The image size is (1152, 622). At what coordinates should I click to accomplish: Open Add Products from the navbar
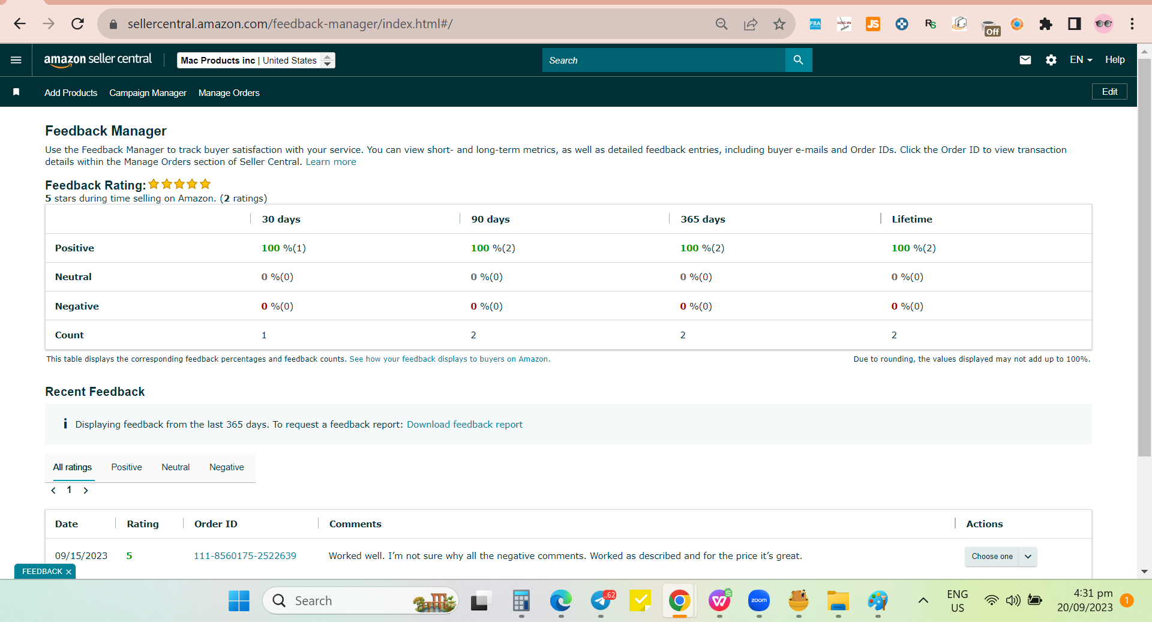point(71,93)
